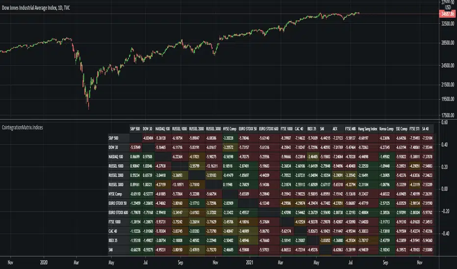Click the 2021 label on the time axis

[x=250, y=262]
